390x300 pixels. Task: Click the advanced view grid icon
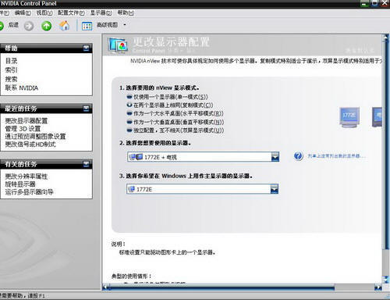pos(87,26)
